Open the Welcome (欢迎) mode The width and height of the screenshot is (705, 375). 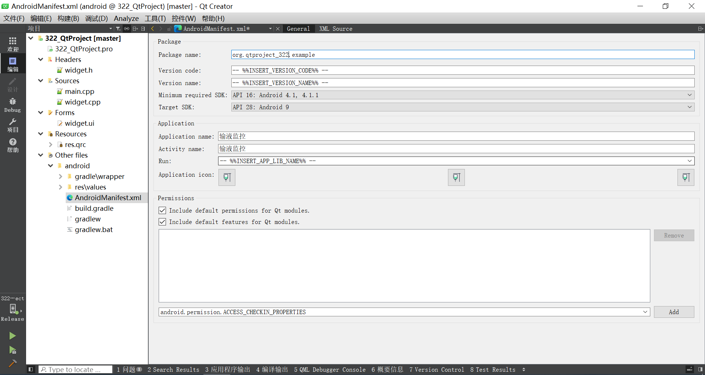(13, 44)
